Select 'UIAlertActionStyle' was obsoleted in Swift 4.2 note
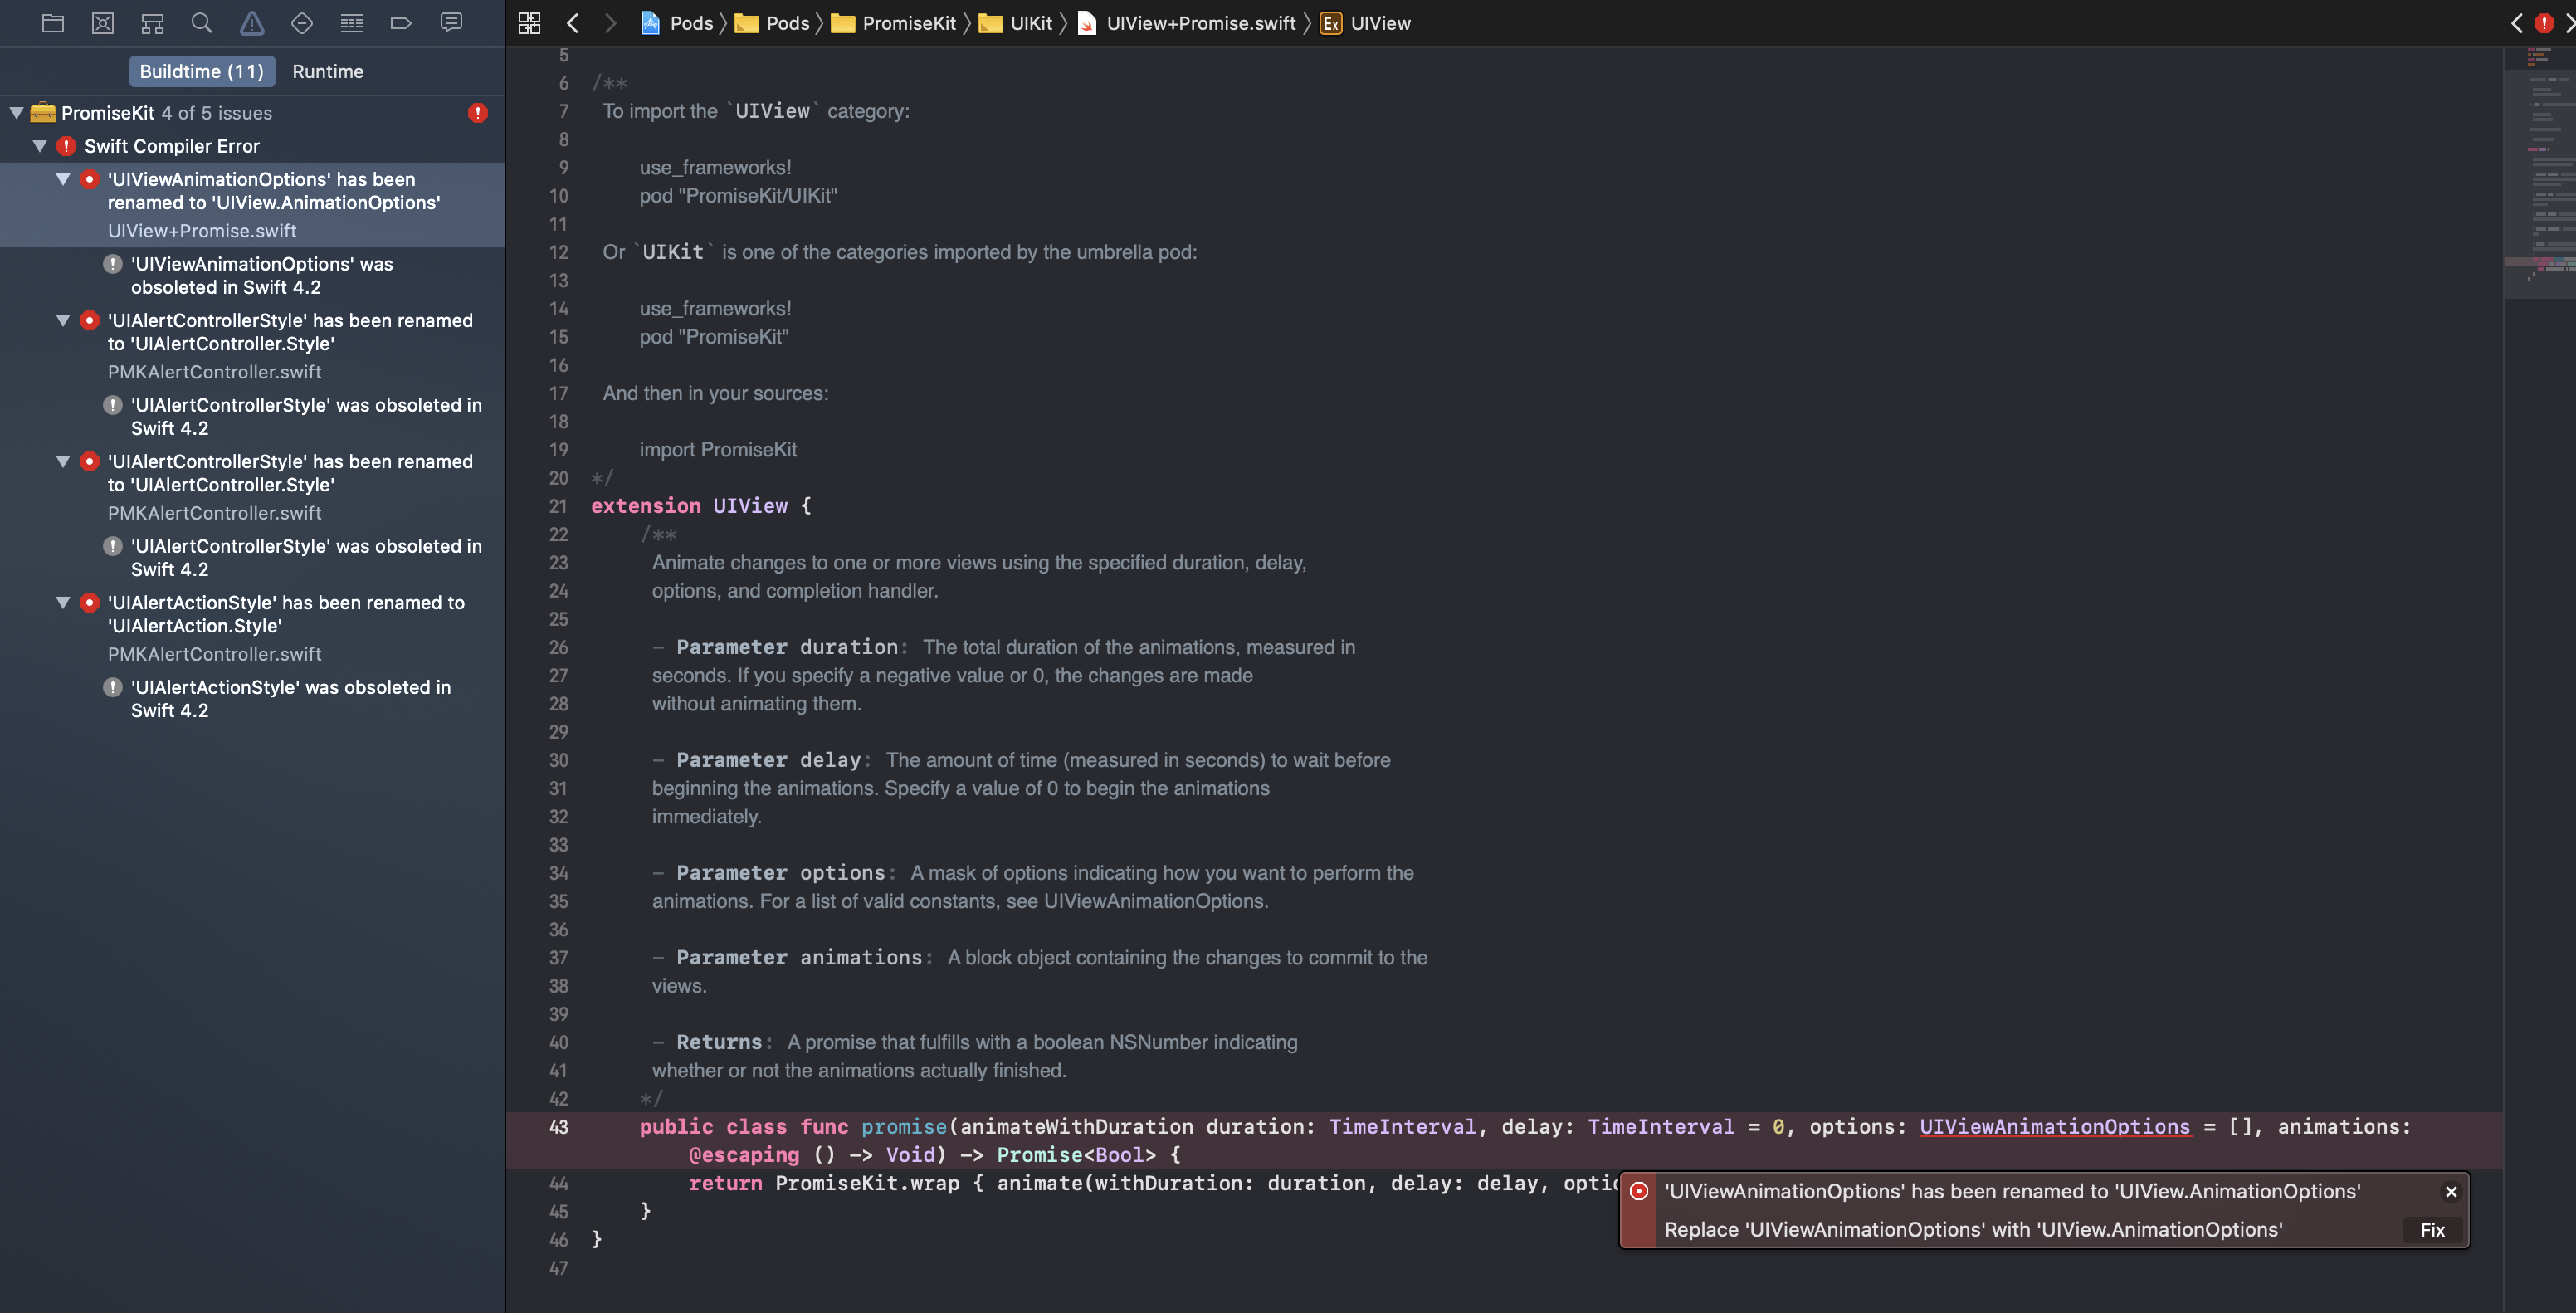This screenshot has height=1313, width=2576. 252,698
